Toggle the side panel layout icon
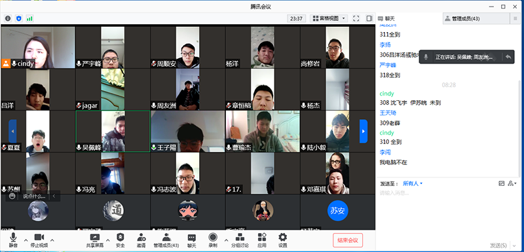The image size is (524, 252). (369, 18)
